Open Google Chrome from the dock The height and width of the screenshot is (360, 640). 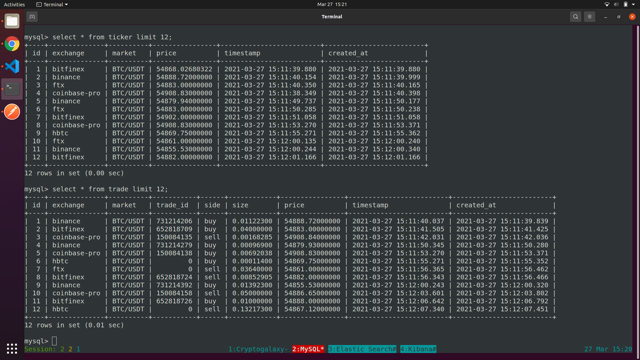12,44
